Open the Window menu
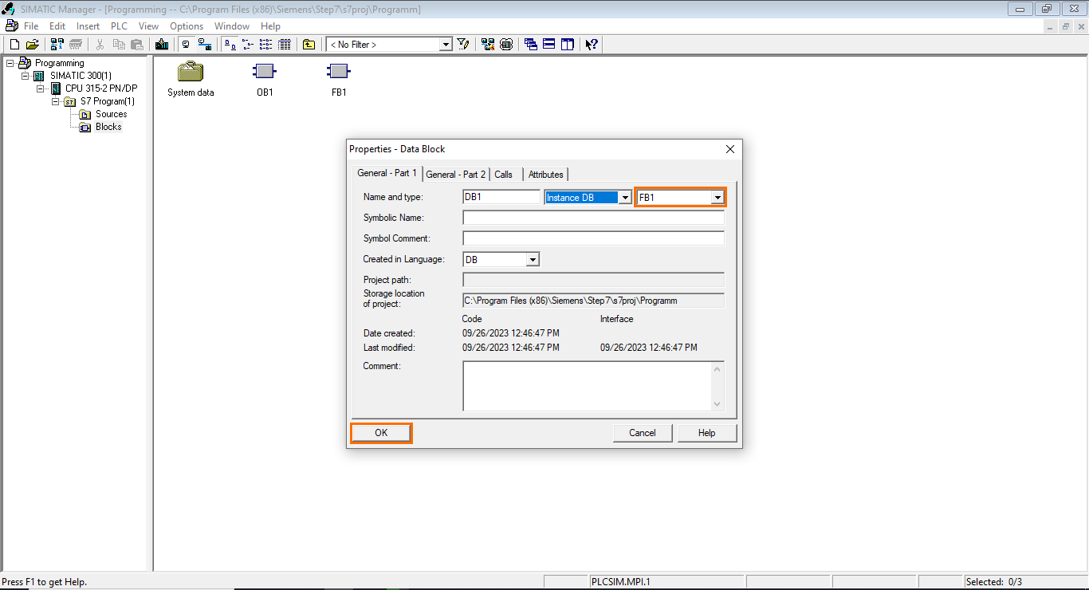This screenshot has width=1089, height=590. (232, 26)
